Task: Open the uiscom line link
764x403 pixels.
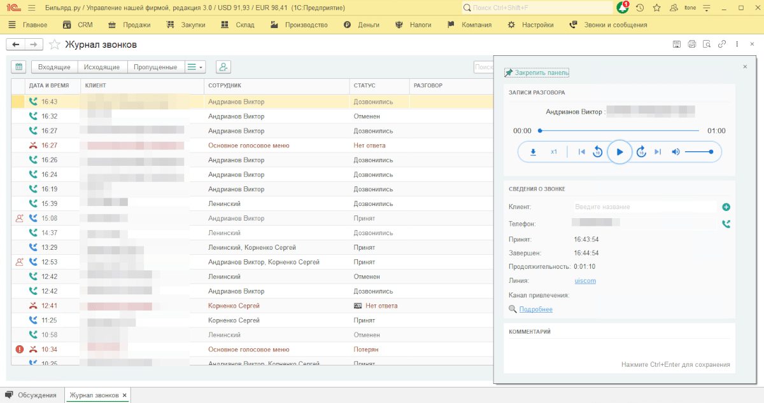Action: pyautogui.click(x=585, y=280)
